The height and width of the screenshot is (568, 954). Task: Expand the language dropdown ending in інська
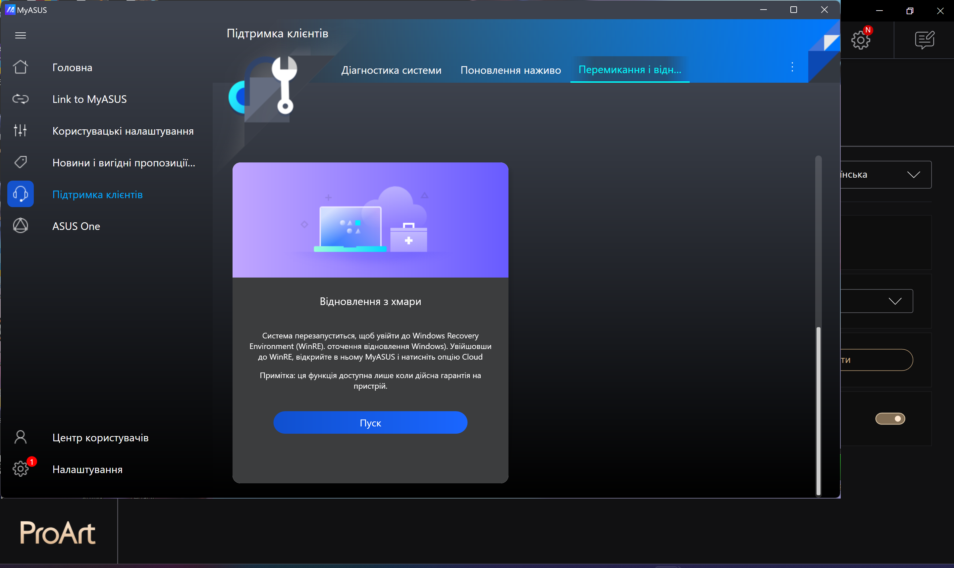tap(885, 175)
